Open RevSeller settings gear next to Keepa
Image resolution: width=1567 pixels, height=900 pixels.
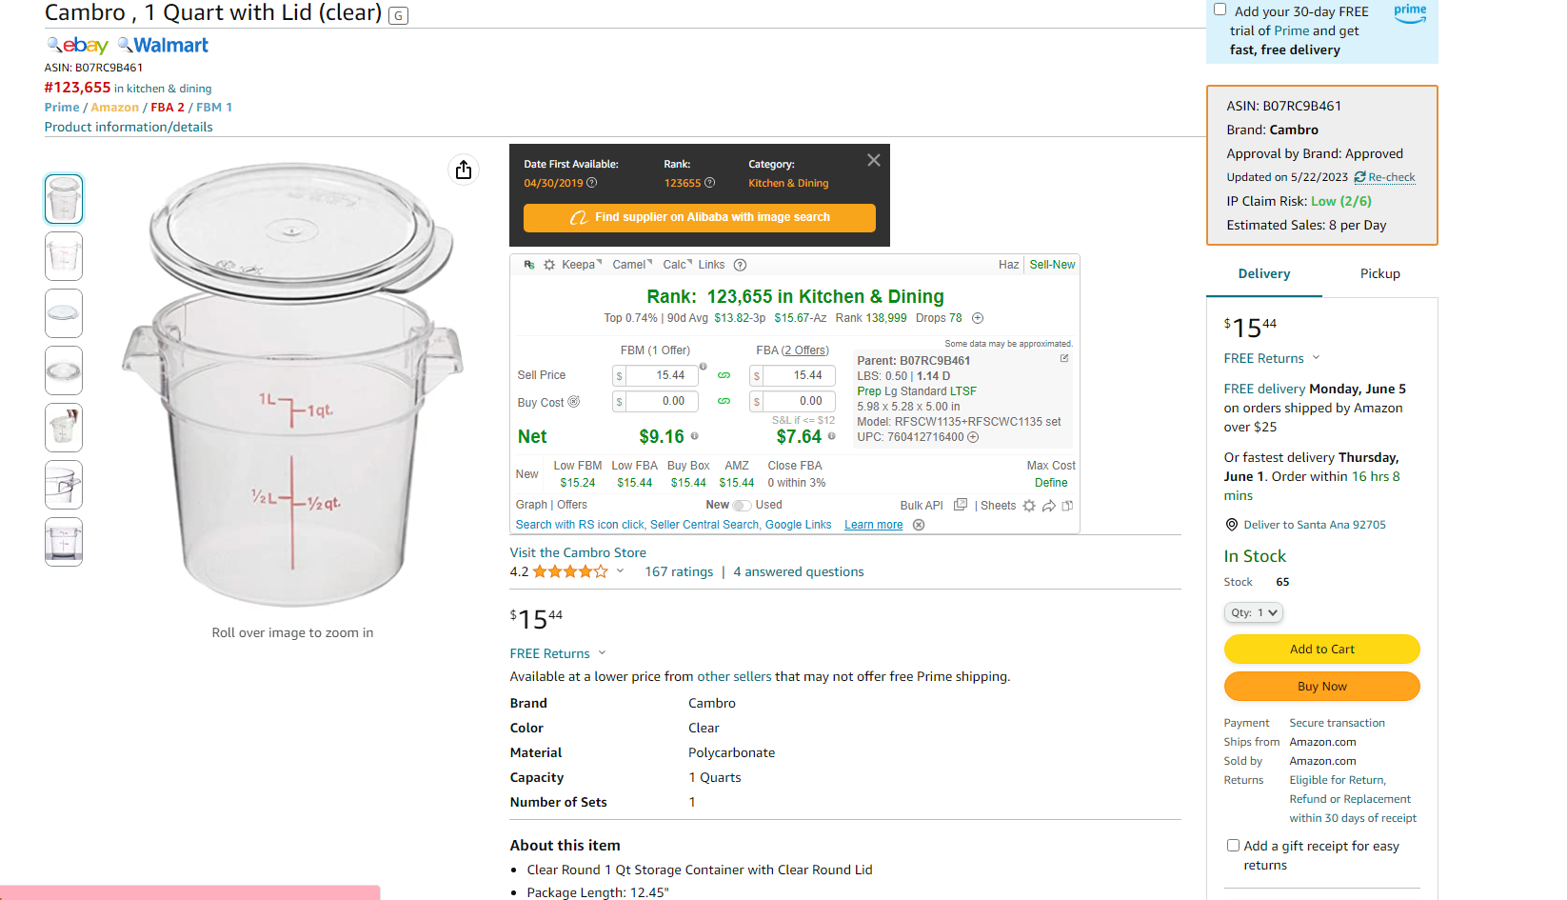click(x=549, y=265)
